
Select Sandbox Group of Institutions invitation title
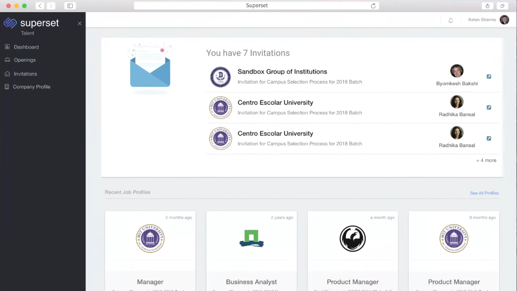coord(282,71)
